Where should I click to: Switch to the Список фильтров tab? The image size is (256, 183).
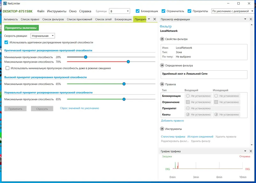[x=53, y=19]
